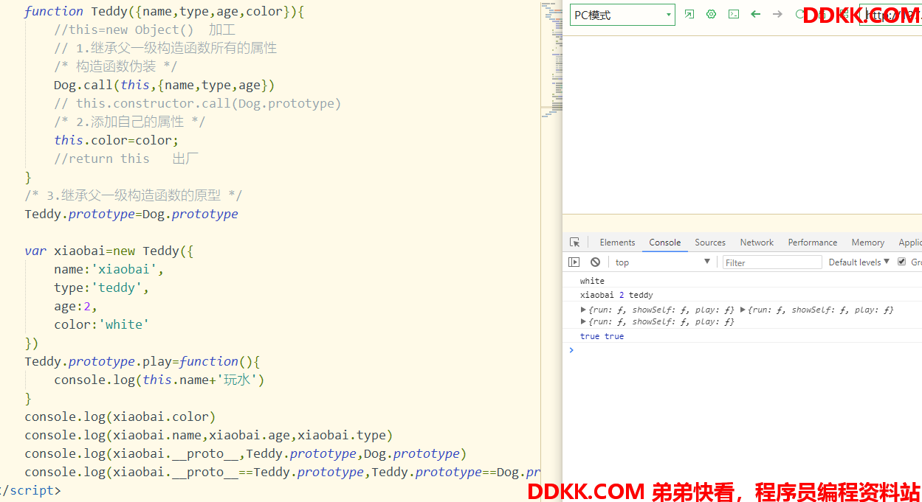This screenshot has width=922, height=502.
Task: Go back using the green left arrow
Action: coord(755,14)
